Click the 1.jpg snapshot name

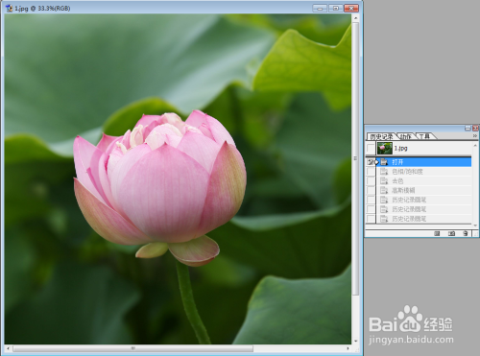coord(400,149)
